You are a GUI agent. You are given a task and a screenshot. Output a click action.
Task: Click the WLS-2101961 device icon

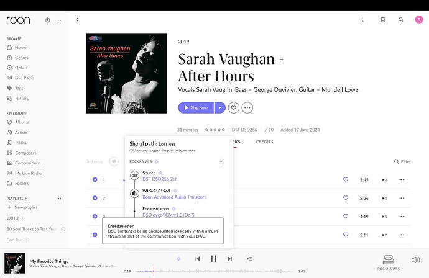pyautogui.click(x=135, y=194)
